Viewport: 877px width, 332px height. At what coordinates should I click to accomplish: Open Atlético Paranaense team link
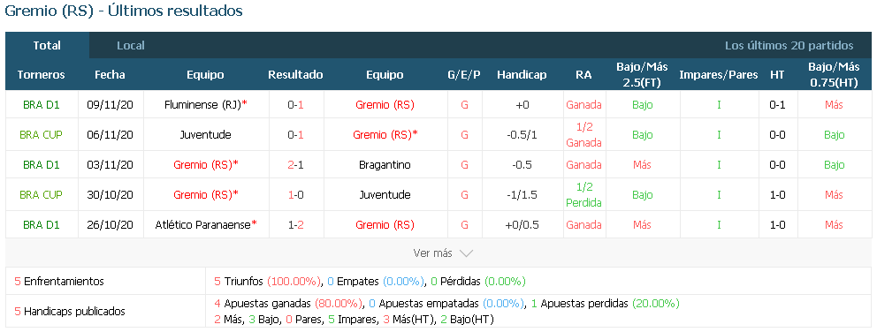(x=202, y=224)
